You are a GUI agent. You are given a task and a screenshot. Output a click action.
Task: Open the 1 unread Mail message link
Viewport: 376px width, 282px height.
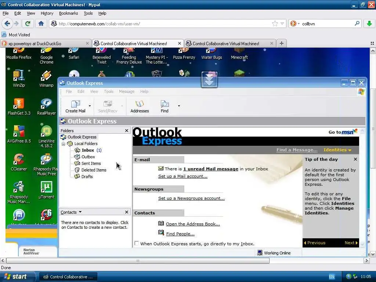coord(211,169)
